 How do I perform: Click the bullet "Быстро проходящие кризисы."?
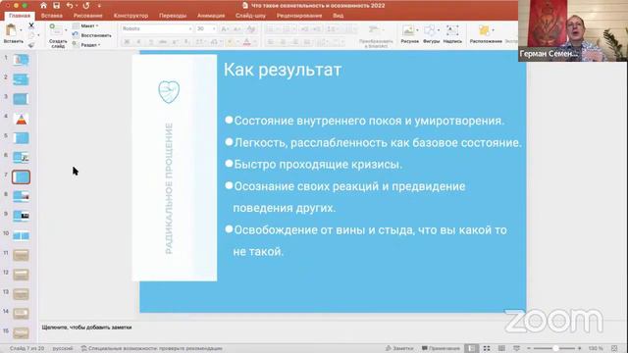pos(318,165)
